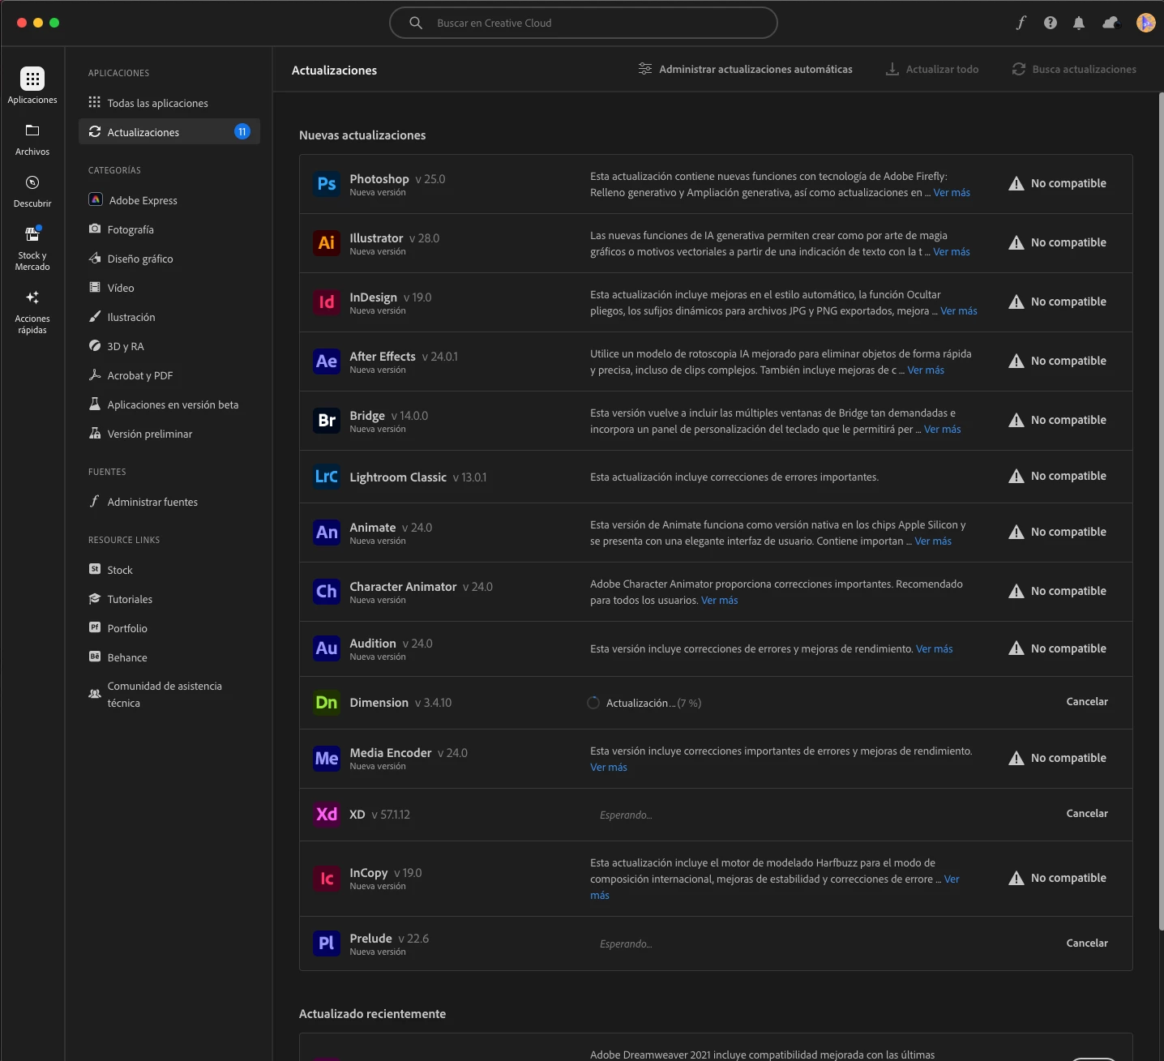Click the No compatible warning for Photoshop

tap(1057, 184)
